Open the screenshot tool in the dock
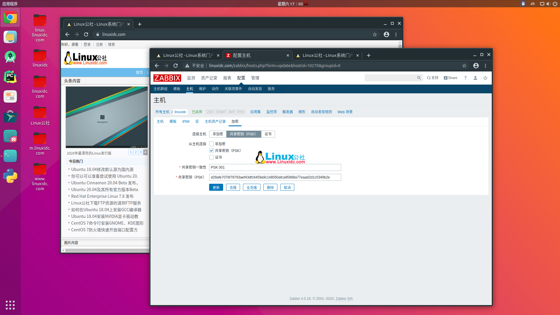 click(10, 136)
